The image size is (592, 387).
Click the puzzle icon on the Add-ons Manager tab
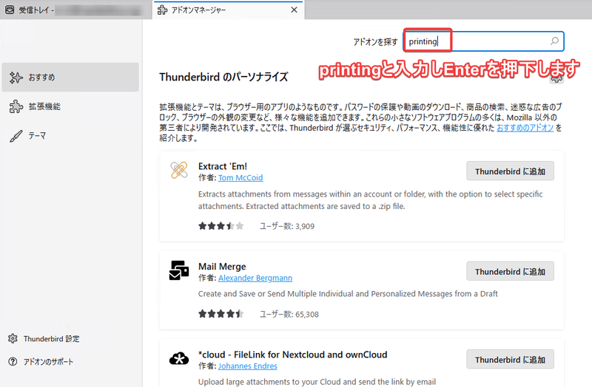coord(162,10)
